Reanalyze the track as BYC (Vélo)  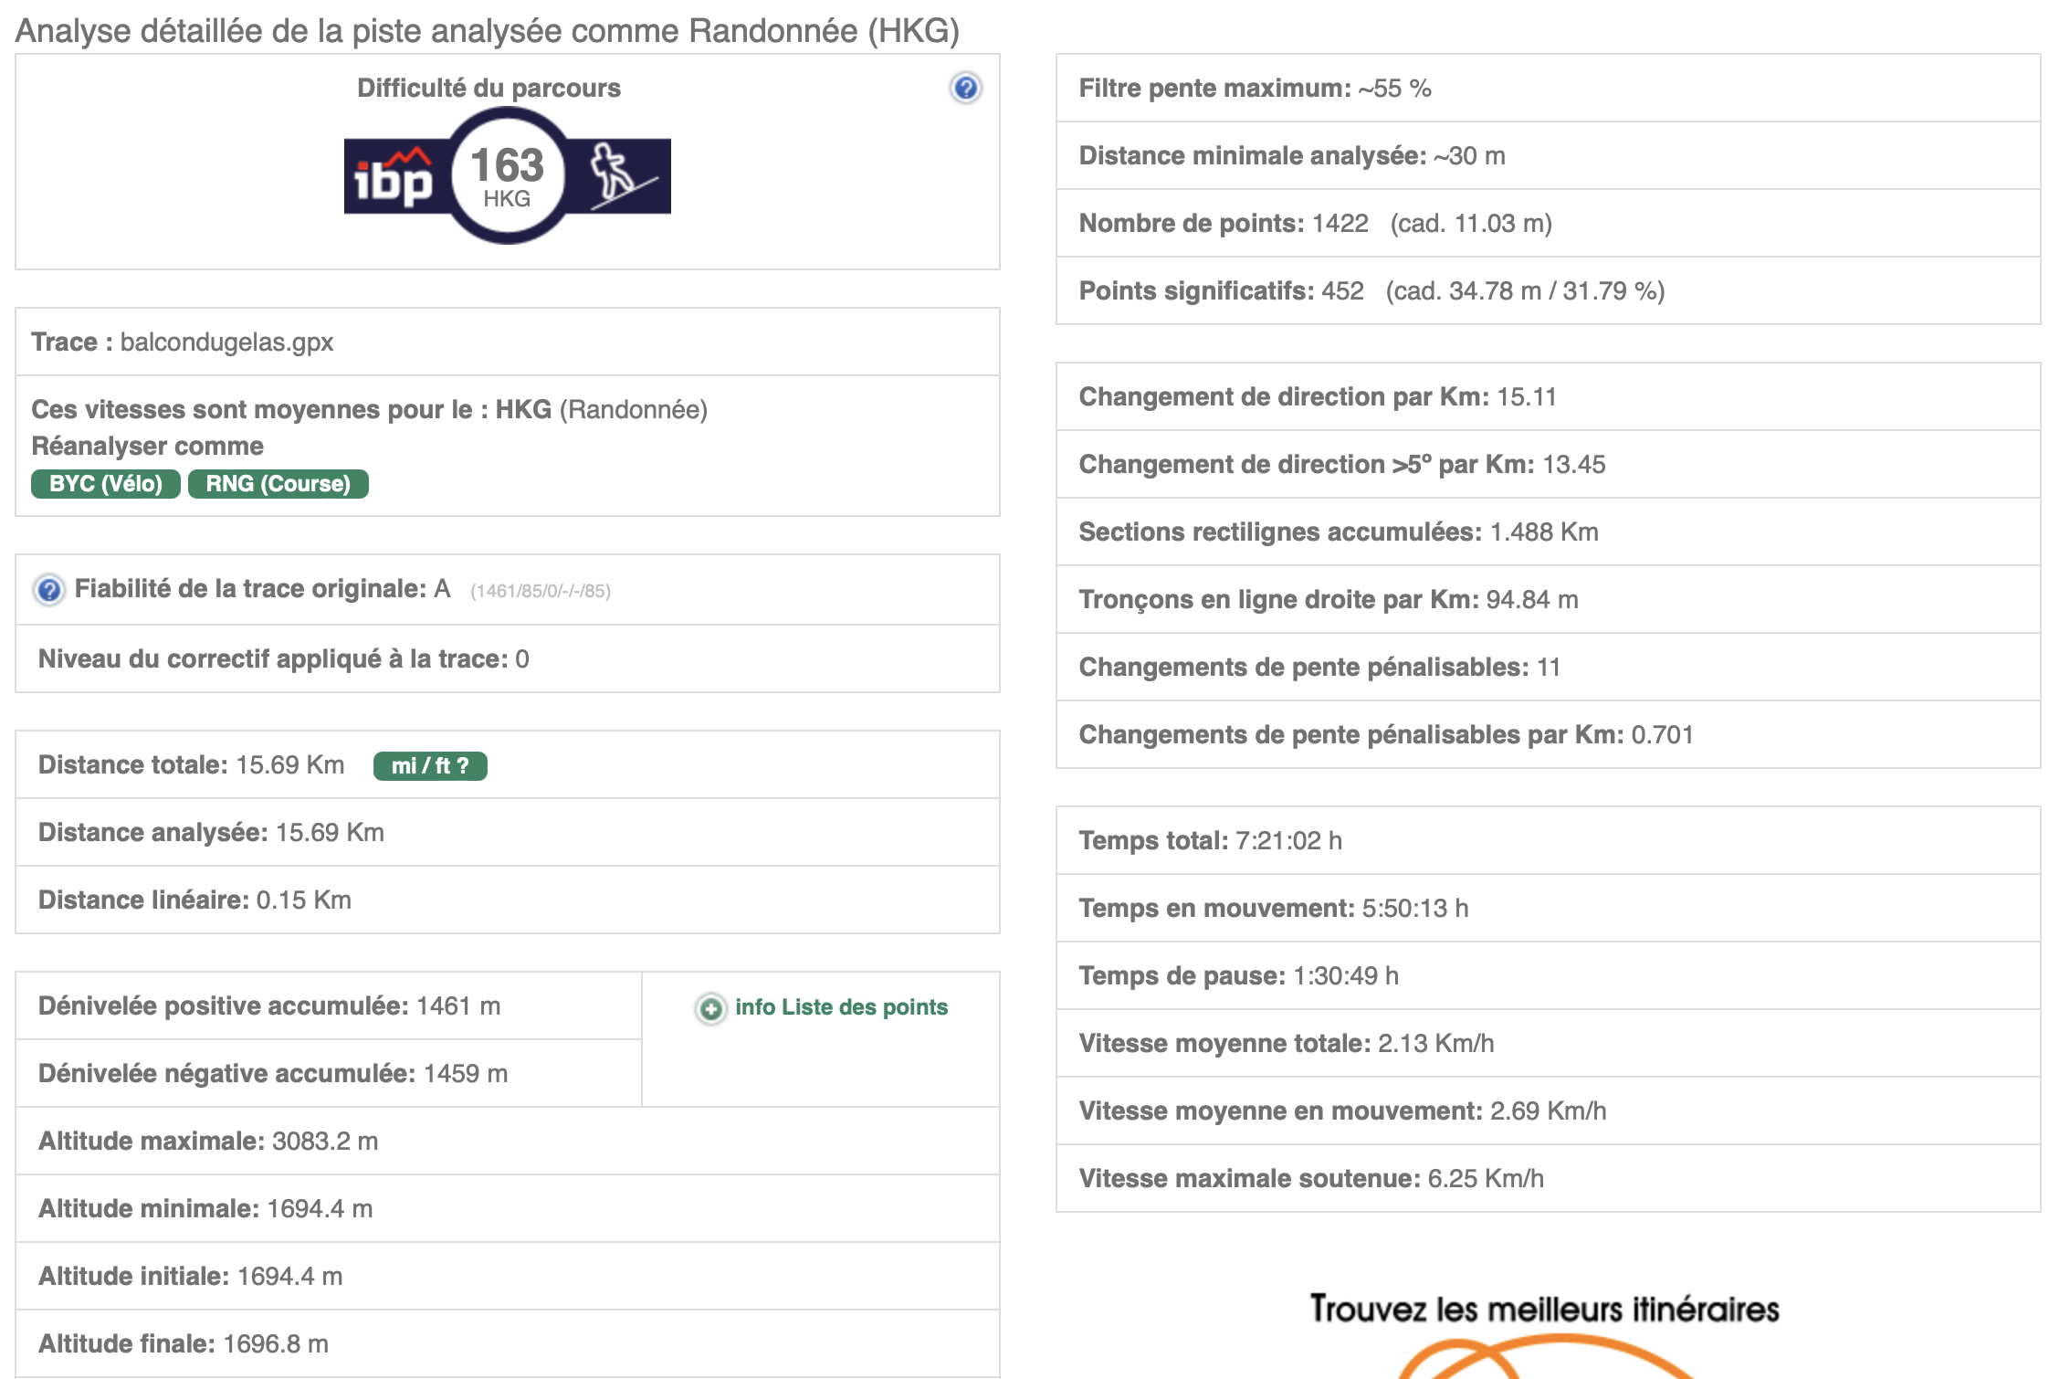point(106,484)
